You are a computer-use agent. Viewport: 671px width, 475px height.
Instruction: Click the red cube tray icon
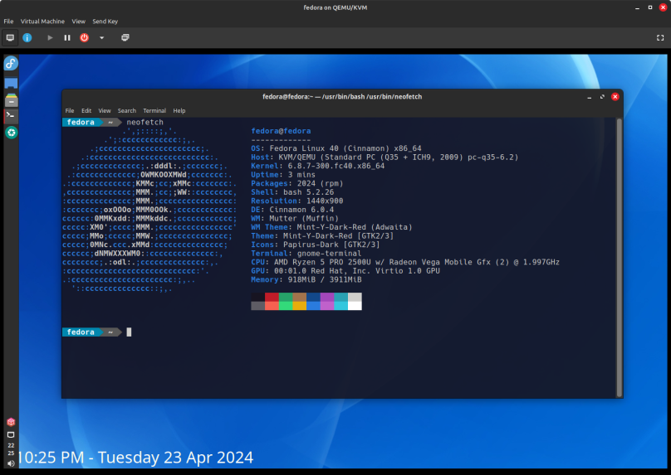(11, 422)
